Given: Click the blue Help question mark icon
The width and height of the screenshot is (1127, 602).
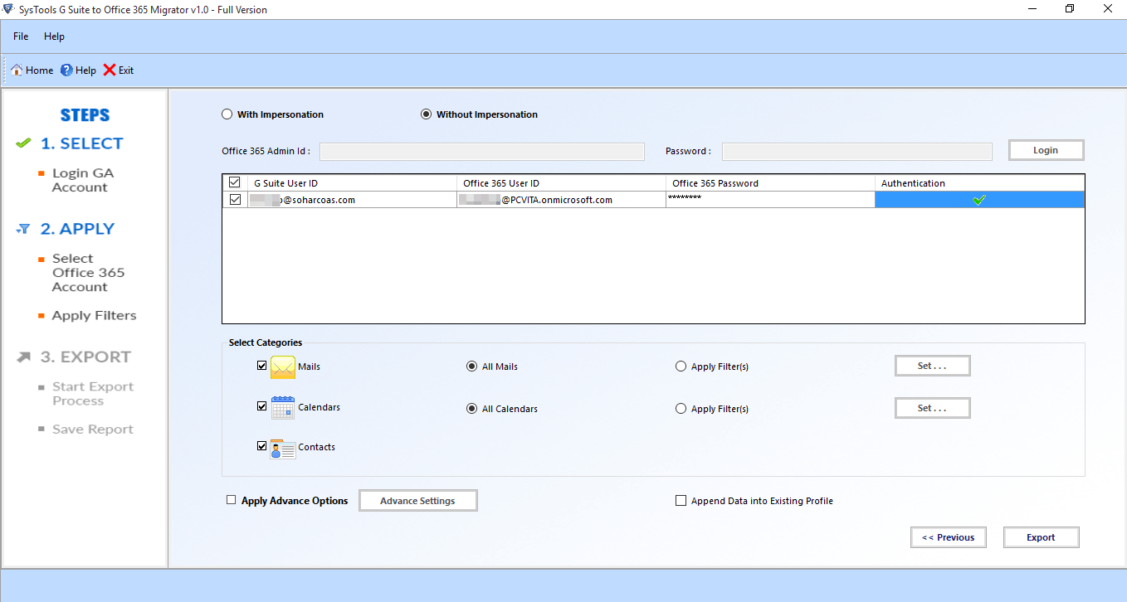Looking at the screenshot, I should coord(66,70).
